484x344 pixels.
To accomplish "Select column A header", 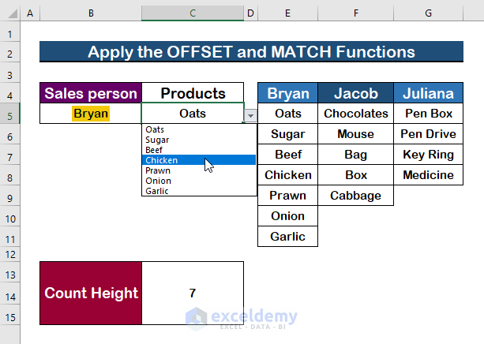I will pyautogui.click(x=30, y=13).
